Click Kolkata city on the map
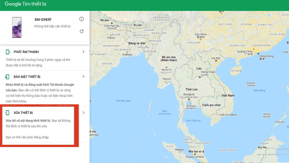 [127, 55]
